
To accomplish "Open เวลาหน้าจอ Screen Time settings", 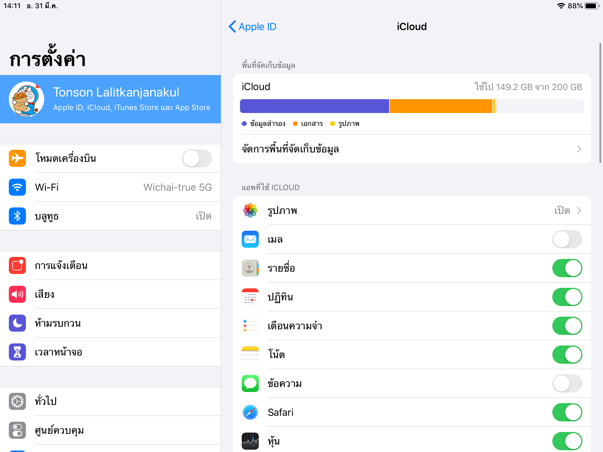I will click(x=110, y=352).
